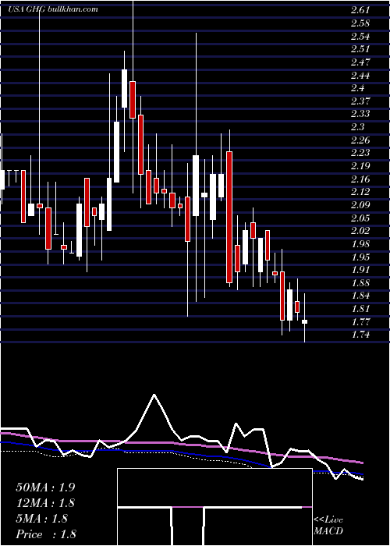This screenshot has height=546, width=390.
Task: Click the 2.26 price axis label
Action: (x=360, y=140)
